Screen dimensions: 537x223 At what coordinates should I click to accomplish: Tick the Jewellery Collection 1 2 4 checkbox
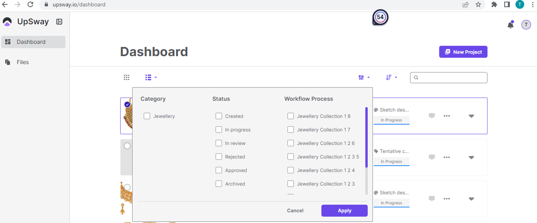291,170
